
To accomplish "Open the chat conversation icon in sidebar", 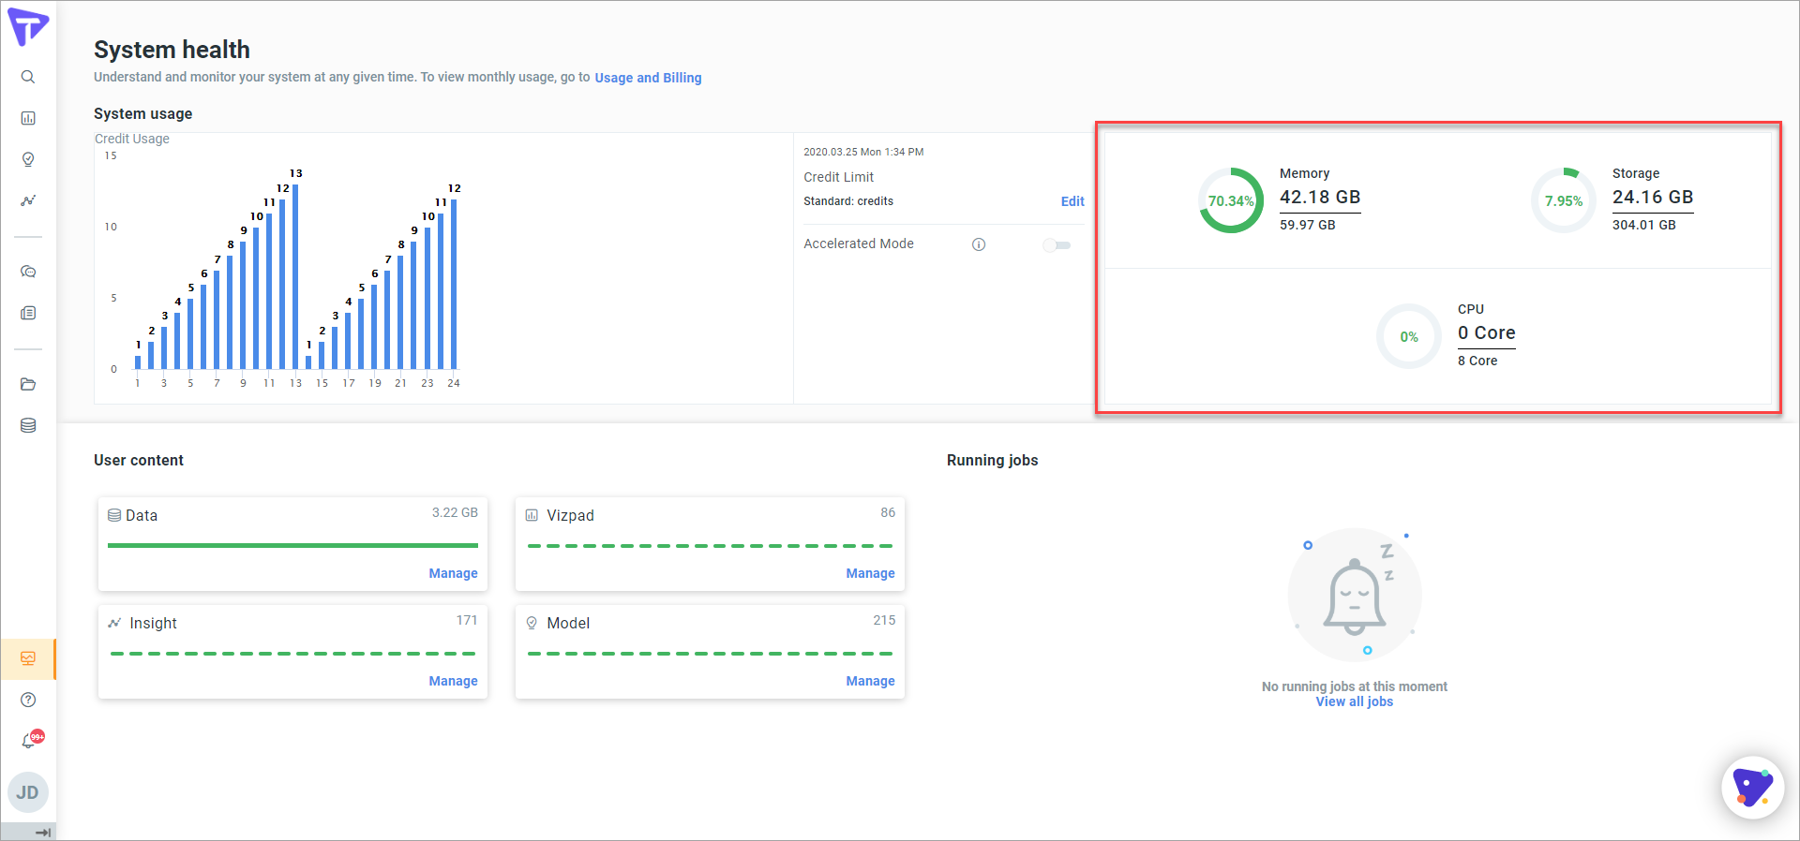I will pos(28,272).
